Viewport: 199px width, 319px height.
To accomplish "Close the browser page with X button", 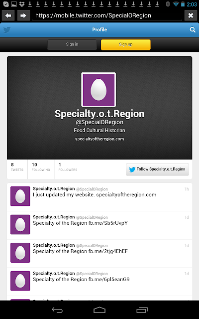I will [x=191, y=15].
